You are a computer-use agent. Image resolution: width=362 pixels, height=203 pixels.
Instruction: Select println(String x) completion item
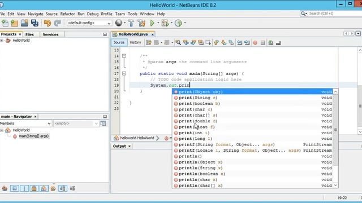tap(253, 168)
